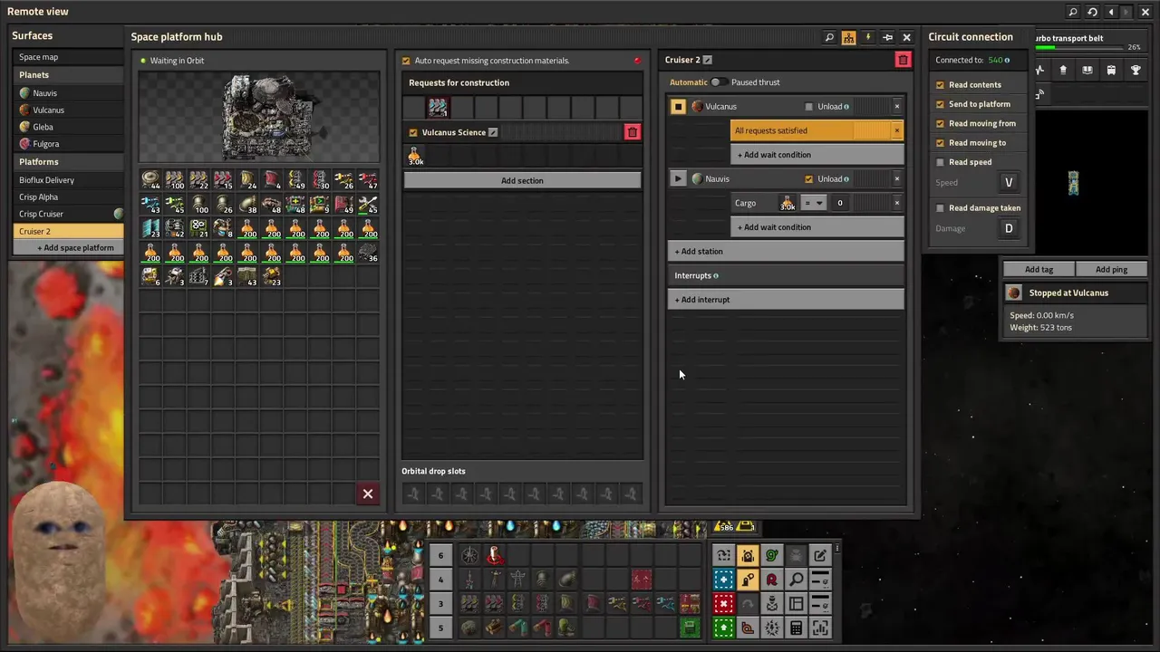Rename the Vulcanus Science section
Screen dimensions: 1160x652
pyautogui.click(x=493, y=132)
